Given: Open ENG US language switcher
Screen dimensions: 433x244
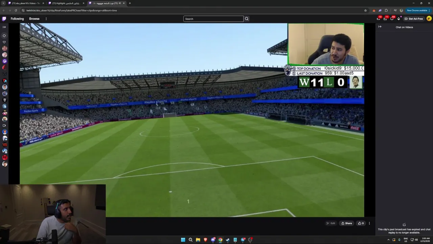Looking at the screenshot, I should click(406, 240).
